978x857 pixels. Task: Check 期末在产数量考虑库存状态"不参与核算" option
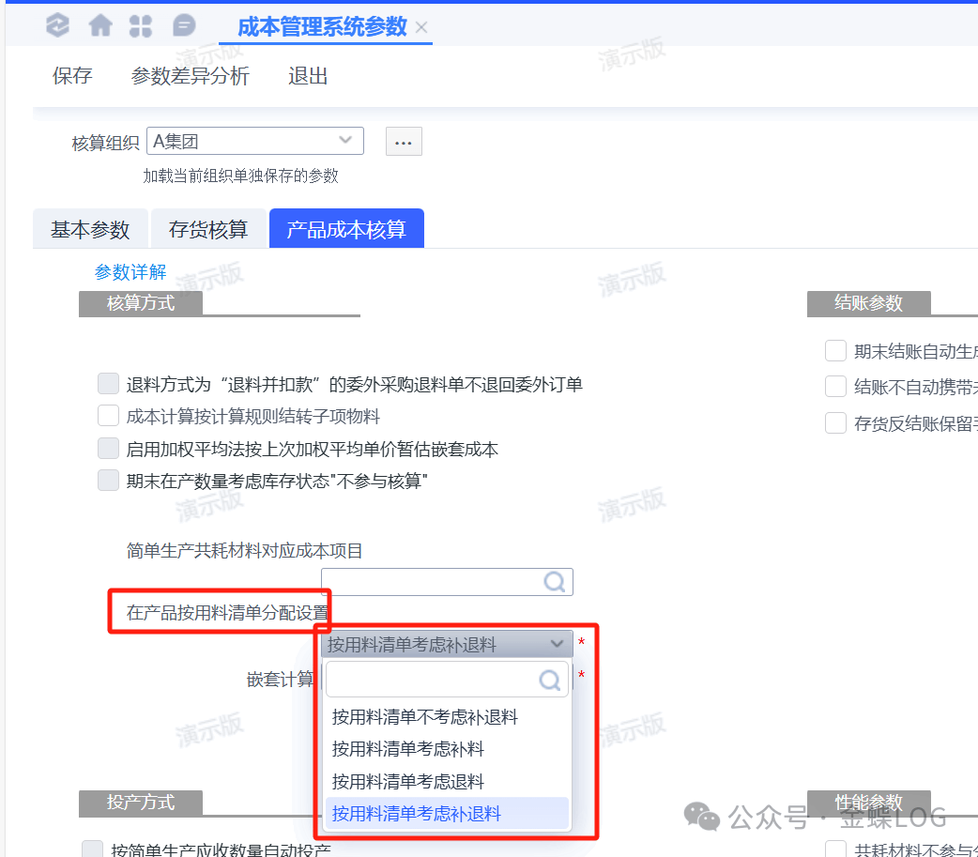click(x=109, y=481)
